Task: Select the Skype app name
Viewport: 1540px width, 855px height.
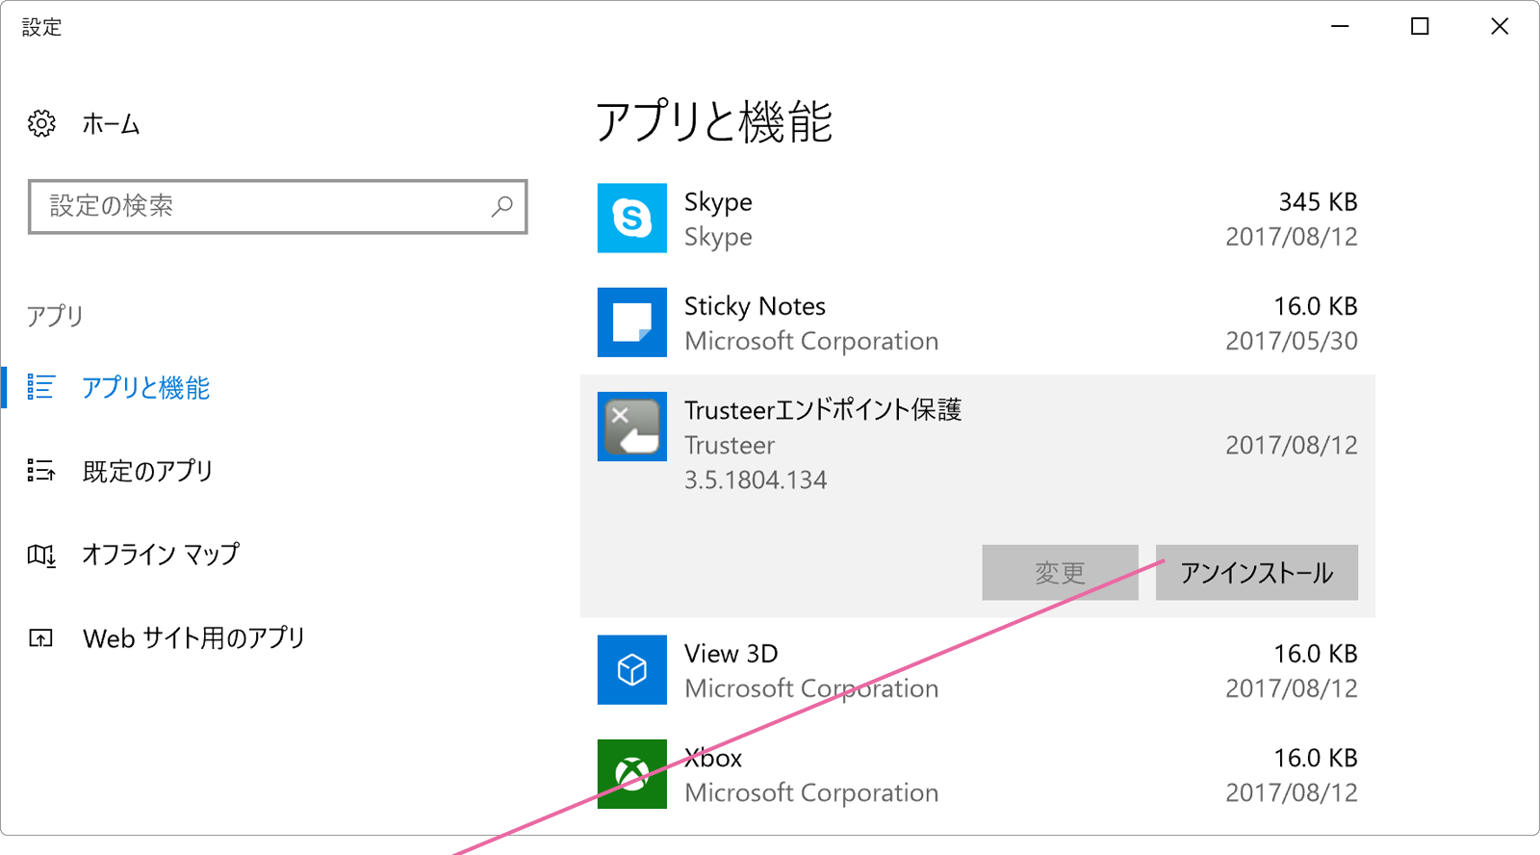Action: pos(718,202)
